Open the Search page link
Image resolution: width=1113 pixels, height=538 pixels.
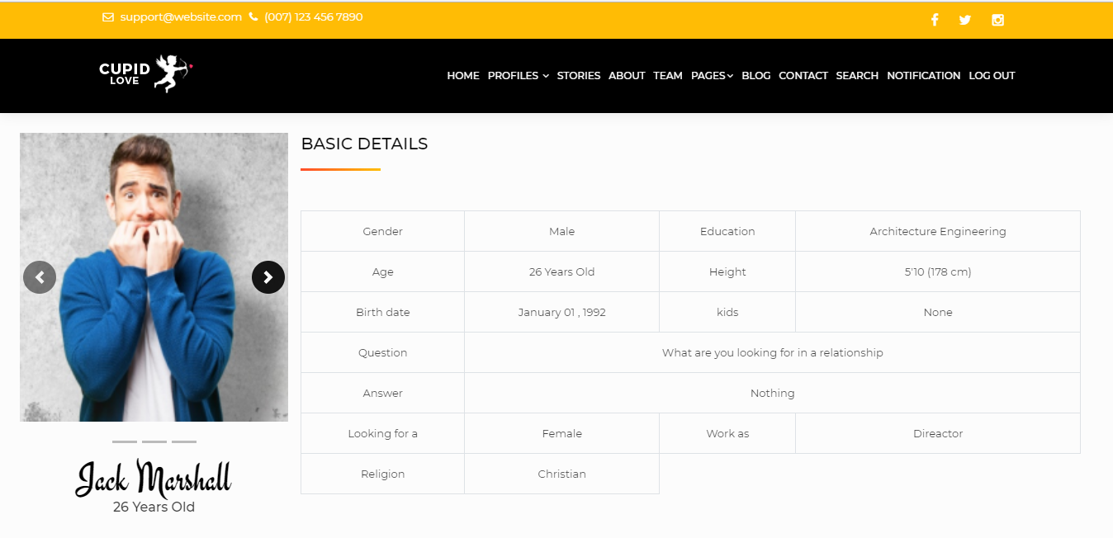point(857,76)
